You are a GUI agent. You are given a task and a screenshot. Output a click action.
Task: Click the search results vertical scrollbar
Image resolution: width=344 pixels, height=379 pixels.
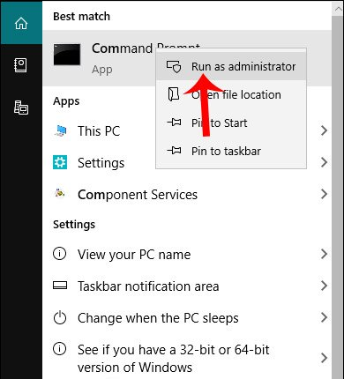pos(338,197)
